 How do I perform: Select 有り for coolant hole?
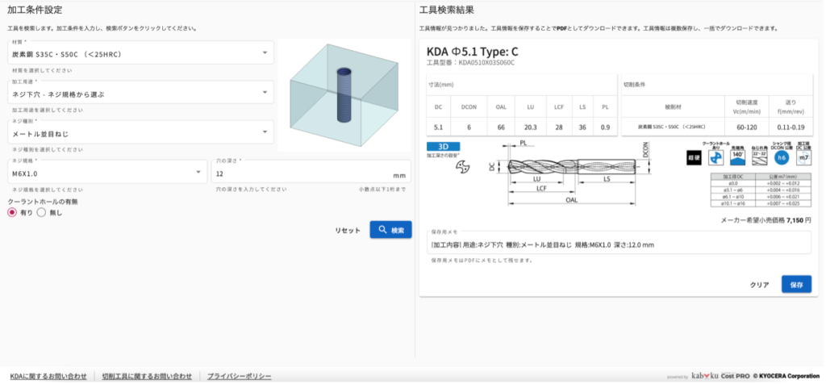click(x=12, y=212)
